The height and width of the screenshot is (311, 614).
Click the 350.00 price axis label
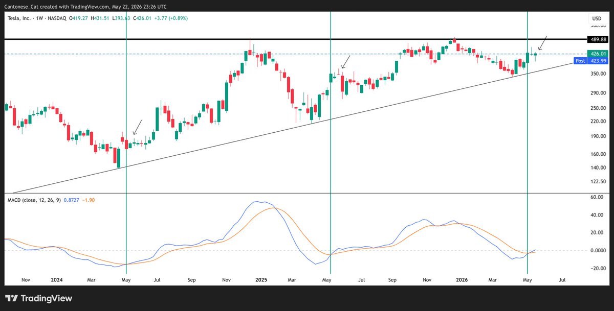click(599, 74)
